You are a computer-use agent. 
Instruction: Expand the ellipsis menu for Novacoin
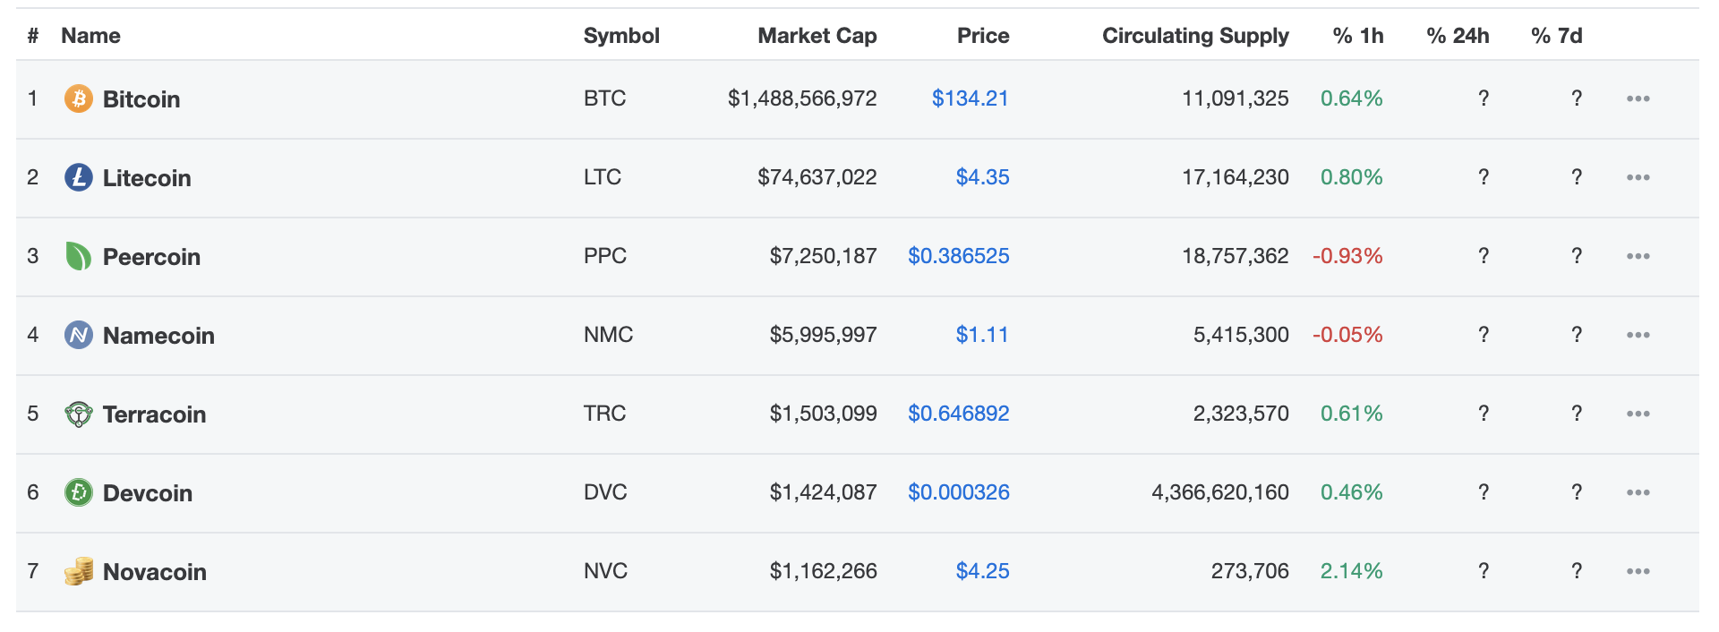click(x=1638, y=571)
